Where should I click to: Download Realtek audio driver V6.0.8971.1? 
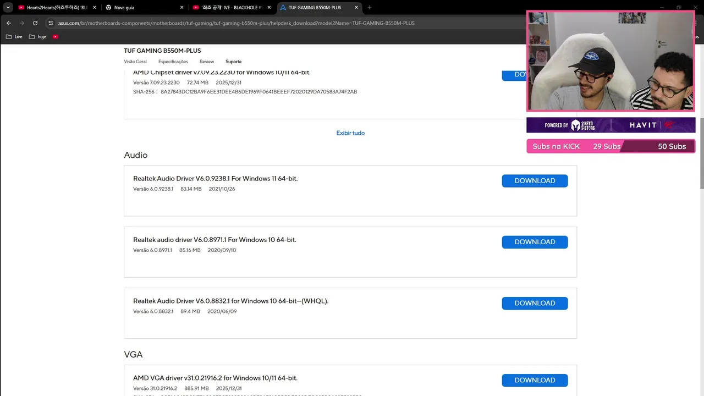(535, 242)
